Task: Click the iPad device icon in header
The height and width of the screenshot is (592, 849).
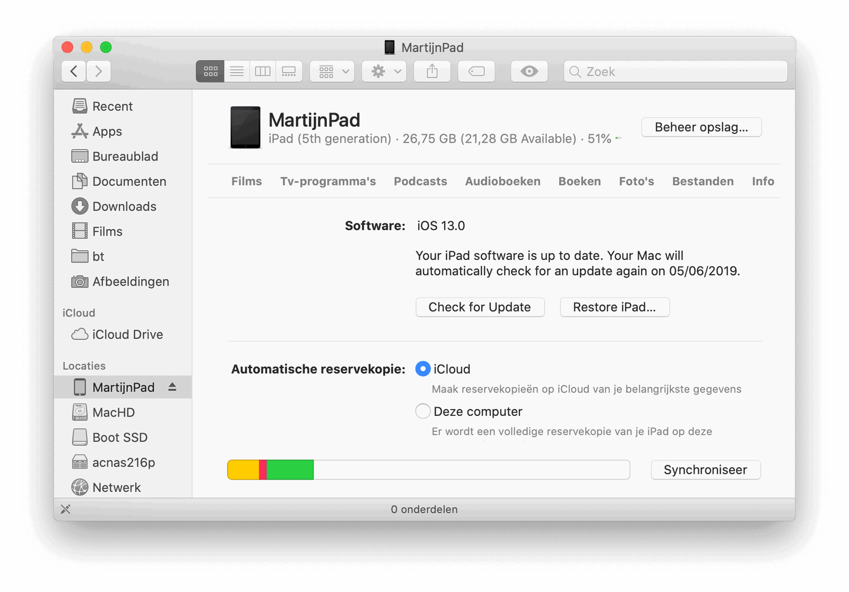Action: 245,127
